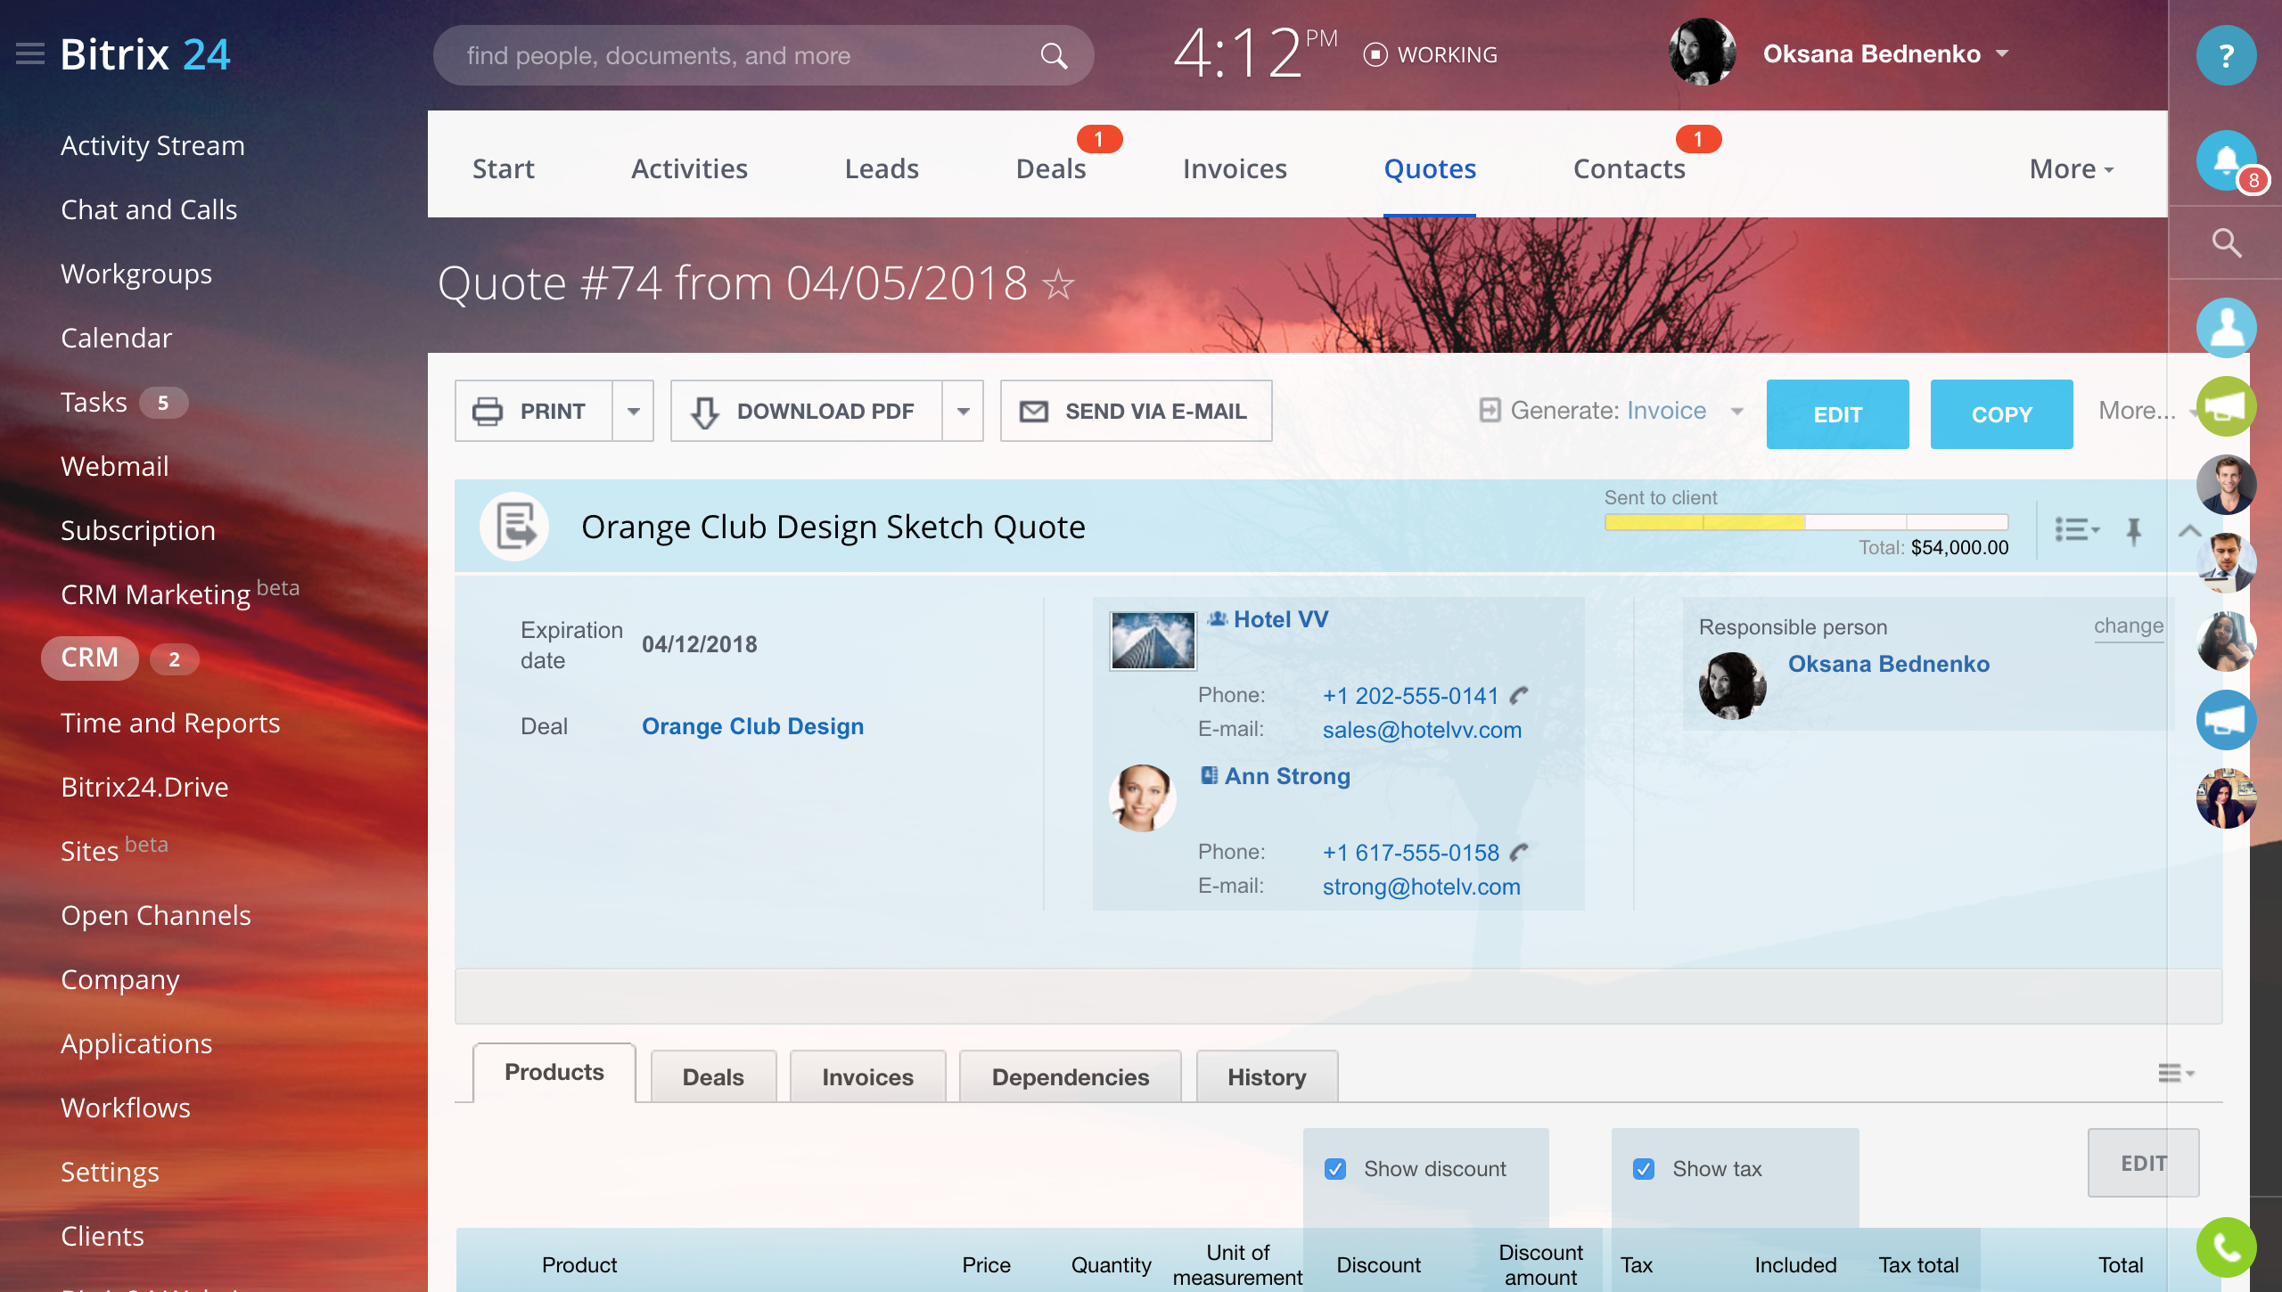Click the quote status progress bar
This screenshot has height=1292, width=2282.
click(1805, 522)
